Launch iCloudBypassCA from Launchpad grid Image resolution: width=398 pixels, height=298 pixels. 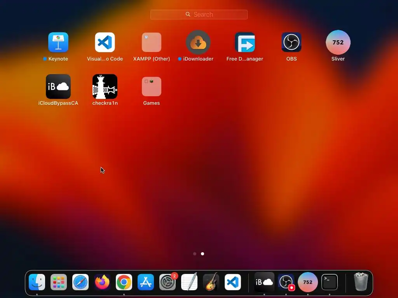tap(58, 87)
